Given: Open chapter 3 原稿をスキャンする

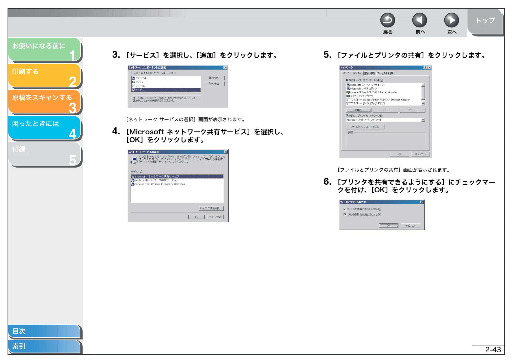Looking at the screenshot, I should [45, 102].
